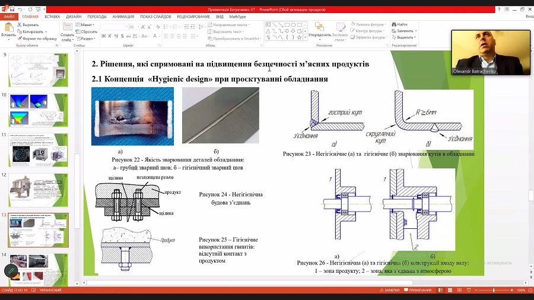The height and width of the screenshot is (300, 534).
Task: Toggle bold Ж formatting
Action: [103, 36]
